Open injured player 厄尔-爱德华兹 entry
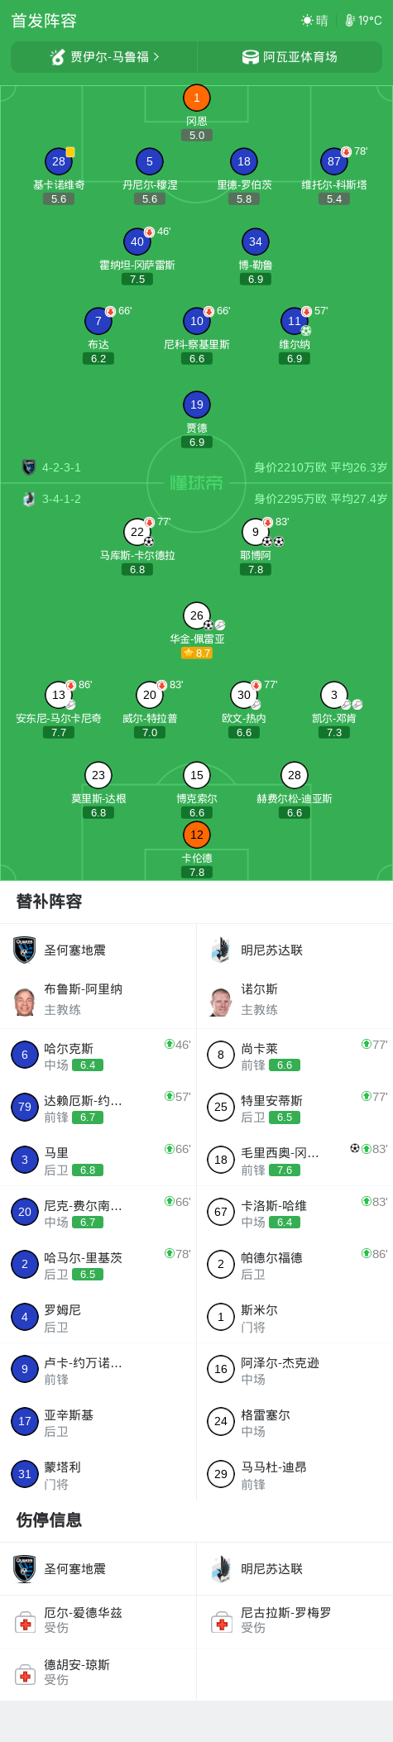The height and width of the screenshot is (1742, 393). click(x=98, y=1620)
